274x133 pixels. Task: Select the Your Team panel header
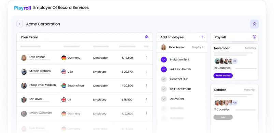coord(84,37)
